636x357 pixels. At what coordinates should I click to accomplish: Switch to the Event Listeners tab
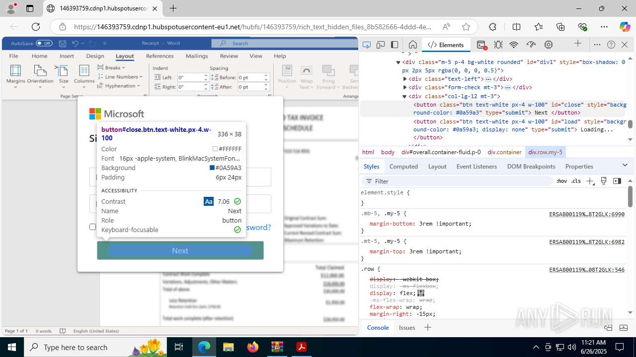pyautogui.click(x=477, y=167)
